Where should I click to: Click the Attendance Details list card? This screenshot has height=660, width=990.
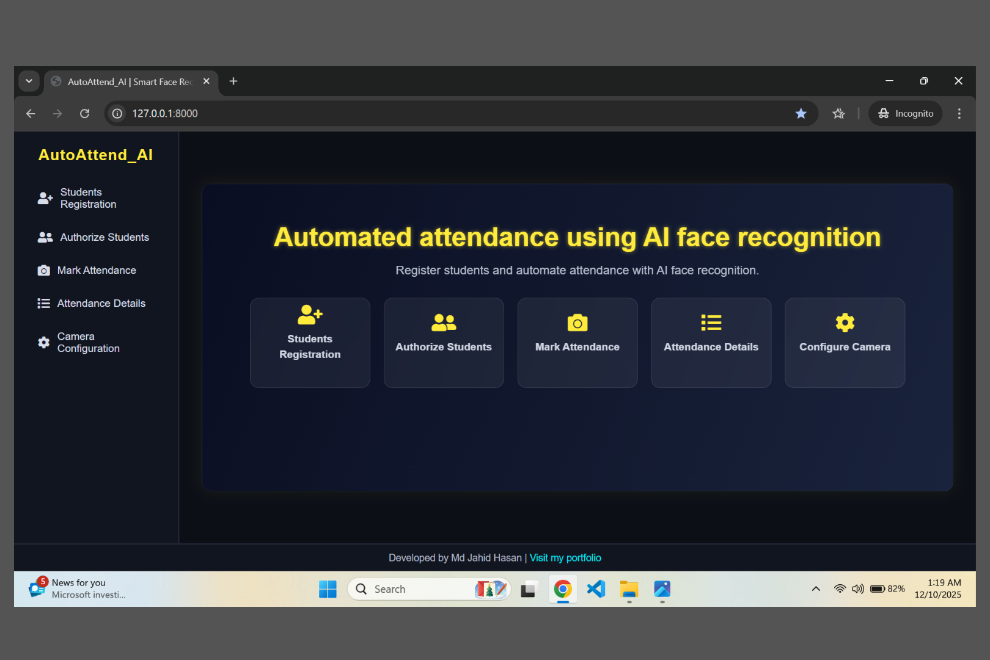(711, 342)
